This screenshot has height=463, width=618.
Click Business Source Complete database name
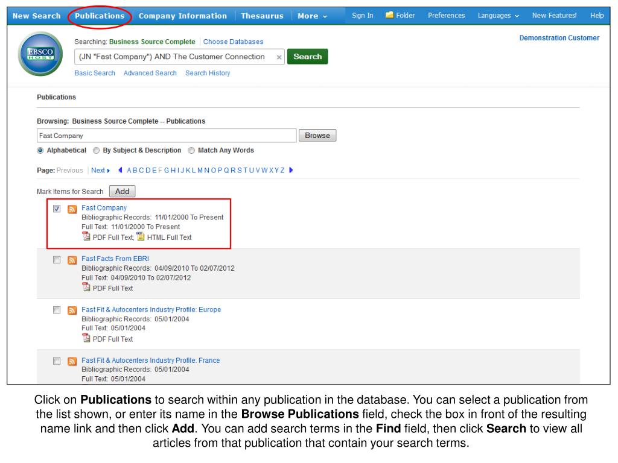click(152, 42)
